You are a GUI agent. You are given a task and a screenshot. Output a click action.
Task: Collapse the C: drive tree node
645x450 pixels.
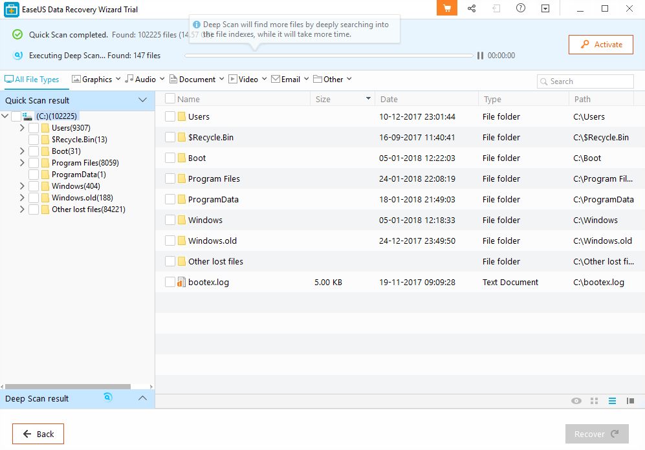click(5, 116)
